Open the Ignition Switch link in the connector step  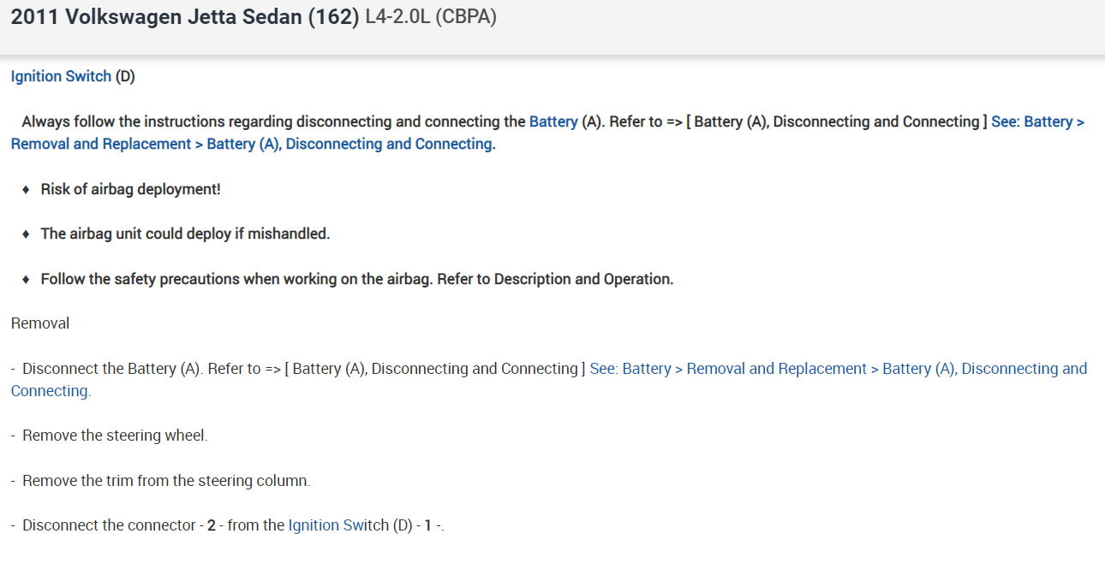click(x=338, y=525)
